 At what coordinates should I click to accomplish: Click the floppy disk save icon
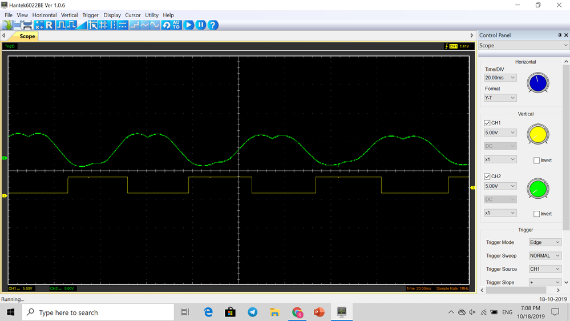pyautogui.click(x=18, y=25)
